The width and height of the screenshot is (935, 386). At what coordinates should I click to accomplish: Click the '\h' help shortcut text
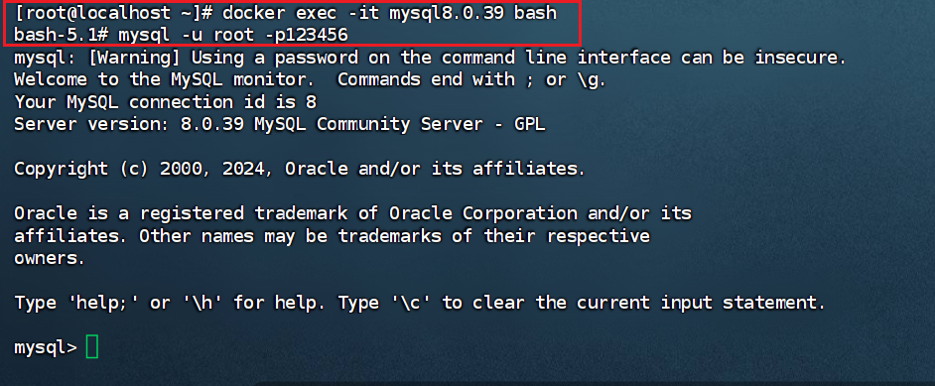(200, 303)
